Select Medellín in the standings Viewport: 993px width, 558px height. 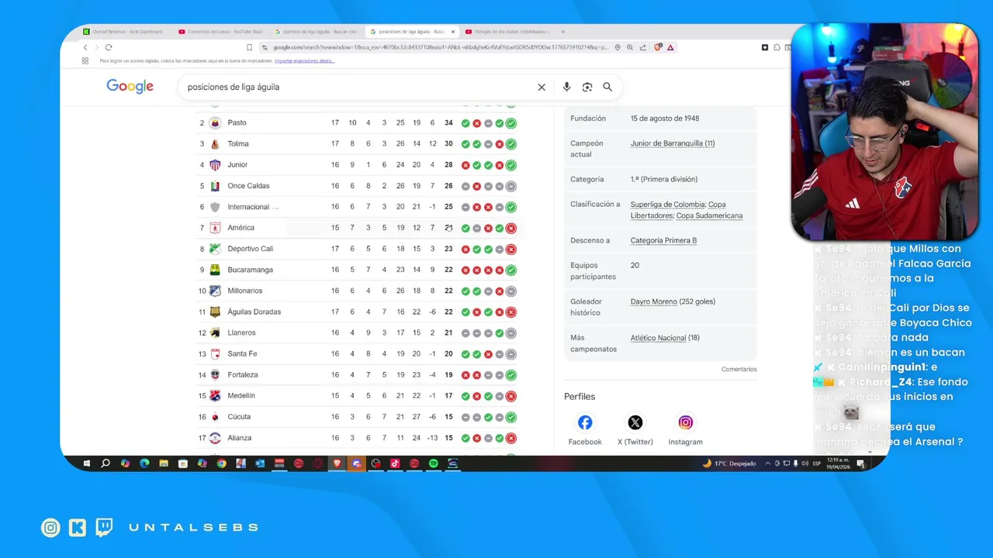tap(241, 395)
